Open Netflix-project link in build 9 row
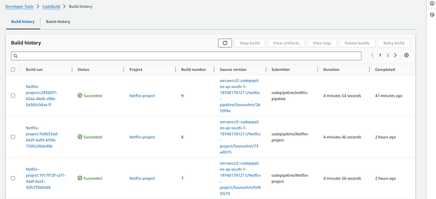This screenshot has height=199, width=436. point(142,96)
